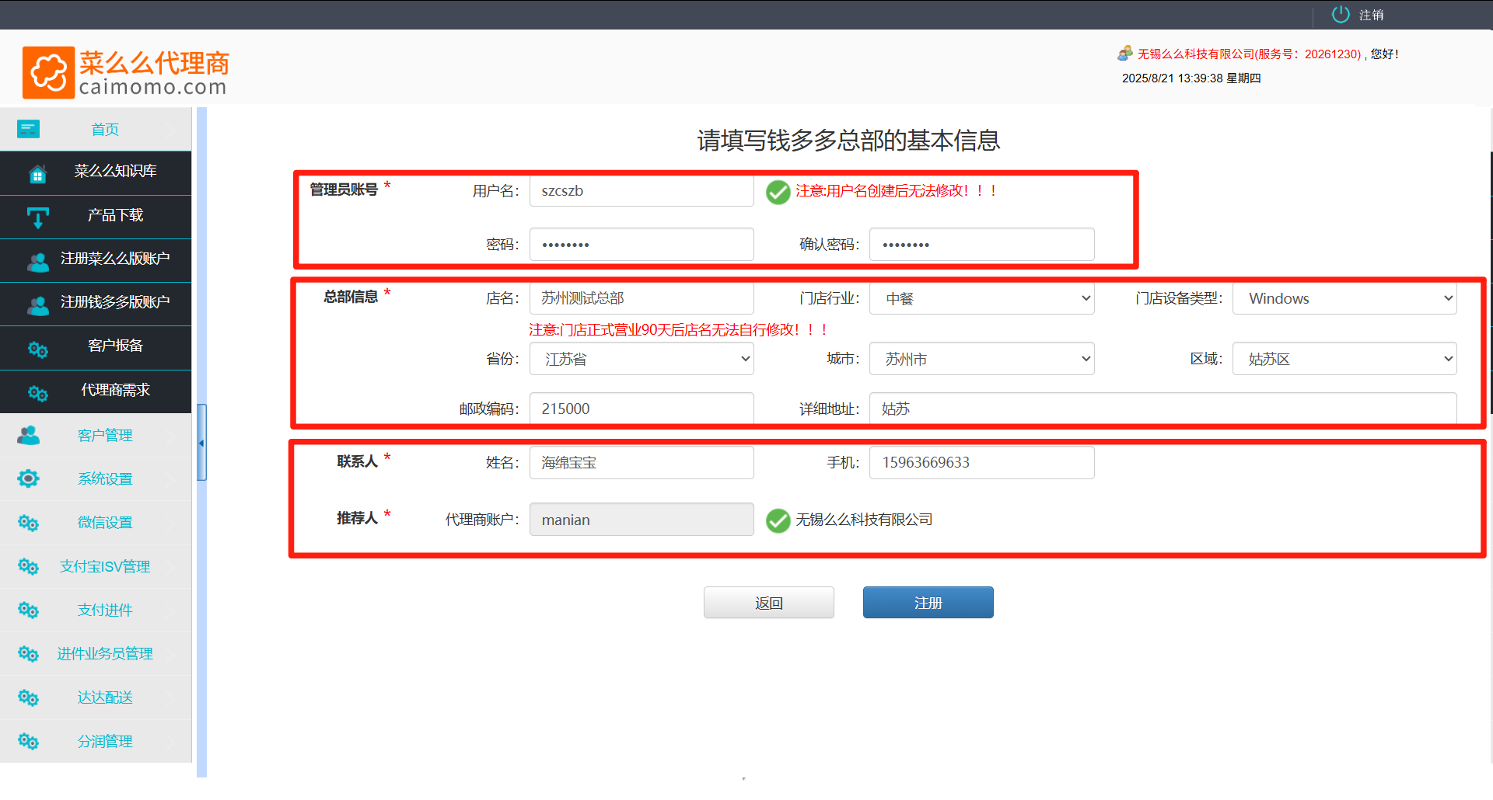Click the 无锡么么科技有限公司 account link
The height and width of the screenshot is (800, 1493).
point(1250,54)
